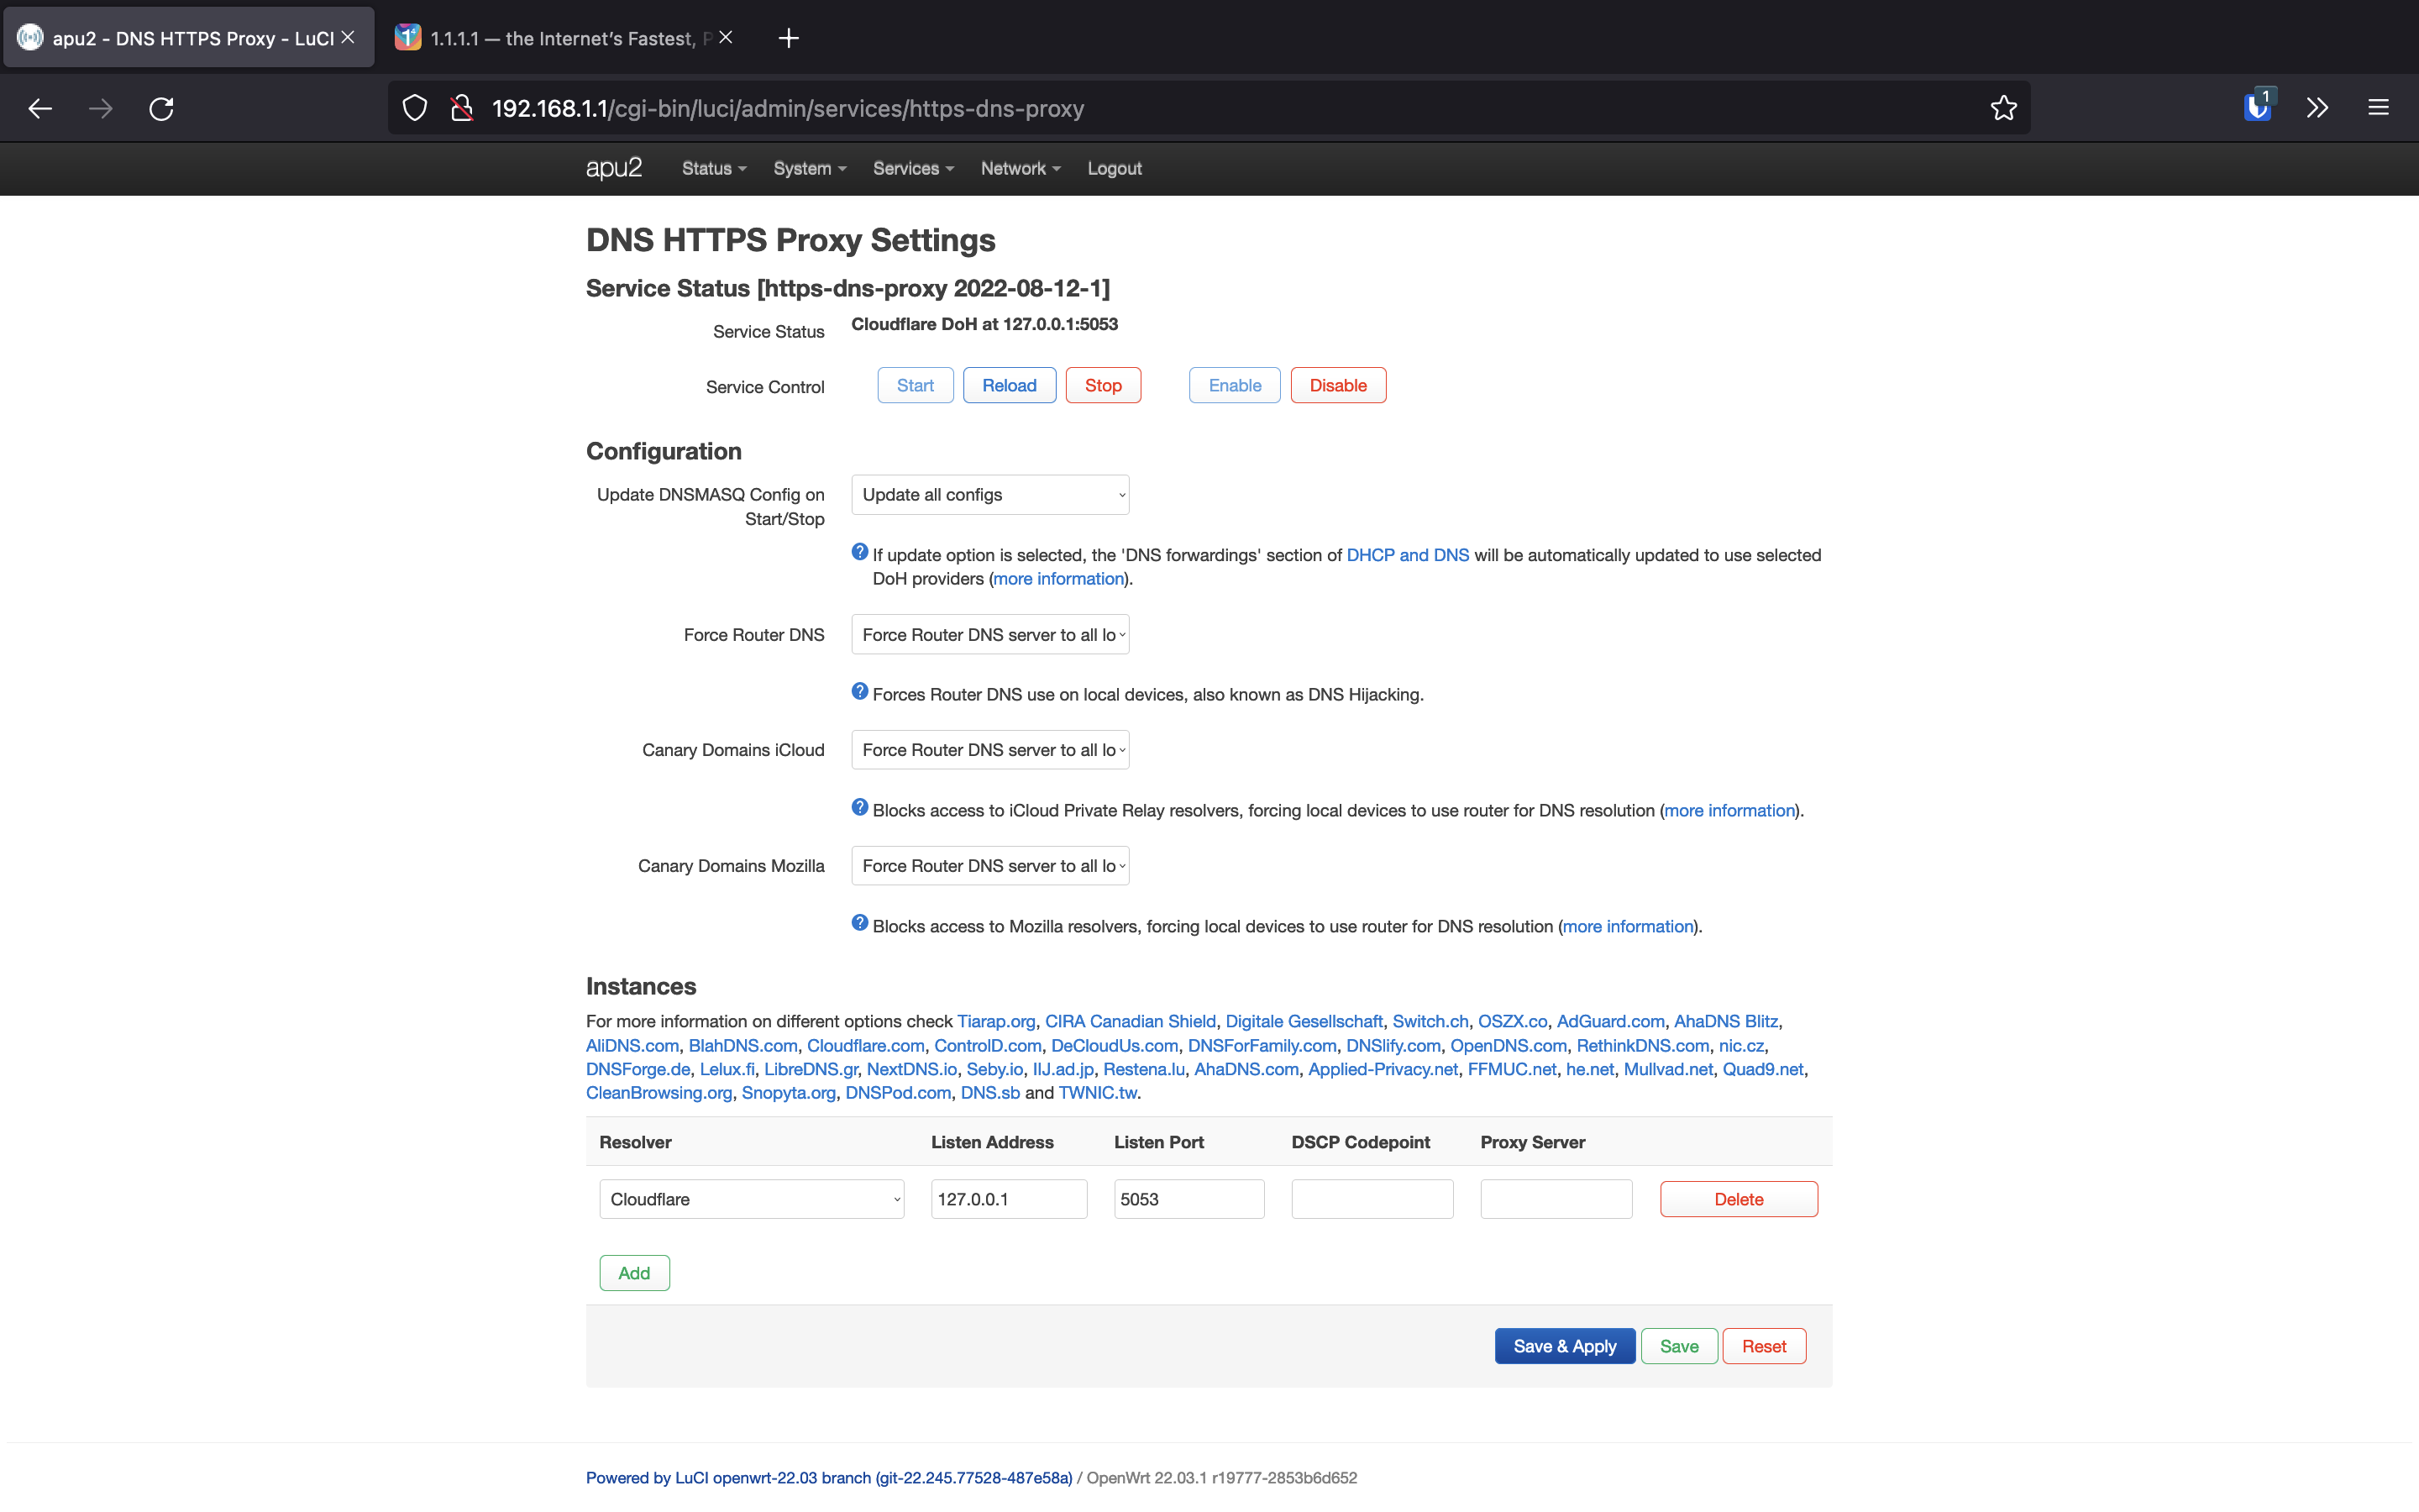This screenshot has width=2419, height=1512.
Task: Click the DSCP Codepoint field
Action: (1372, 1199)
